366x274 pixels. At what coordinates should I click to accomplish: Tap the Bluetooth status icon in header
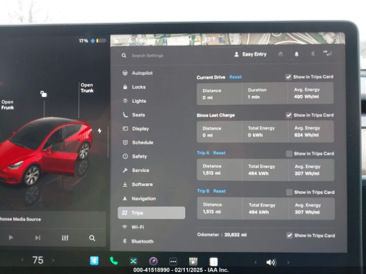point(313,54)
